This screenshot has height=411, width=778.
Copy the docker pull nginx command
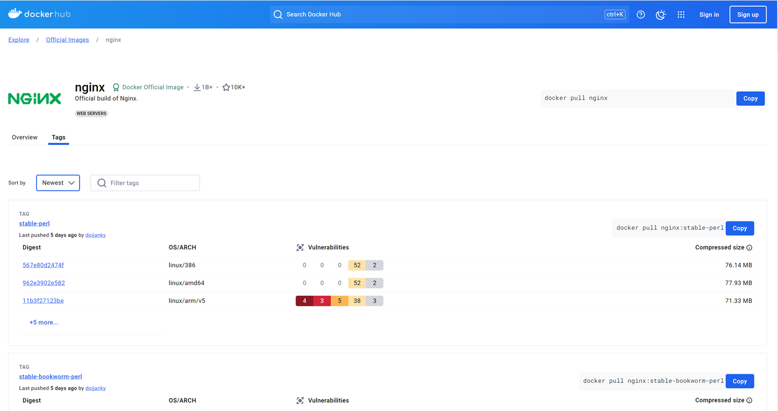coord(750,98)
